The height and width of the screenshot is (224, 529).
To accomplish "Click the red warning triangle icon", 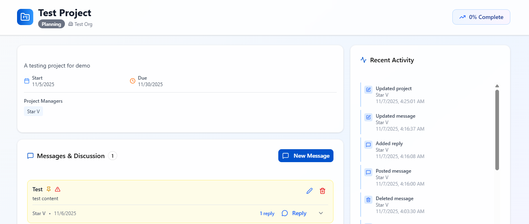I will [x=58, y=189].
